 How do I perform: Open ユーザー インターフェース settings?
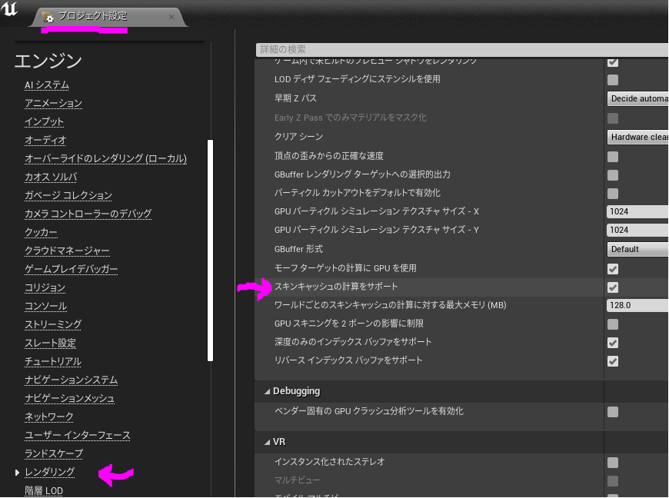pyautogui.click(x=77, y=435)
